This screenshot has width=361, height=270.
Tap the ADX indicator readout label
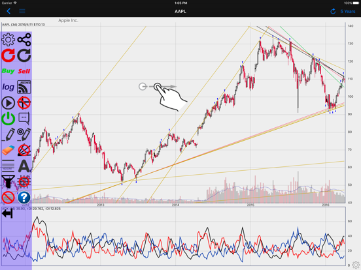coord(31,209)
